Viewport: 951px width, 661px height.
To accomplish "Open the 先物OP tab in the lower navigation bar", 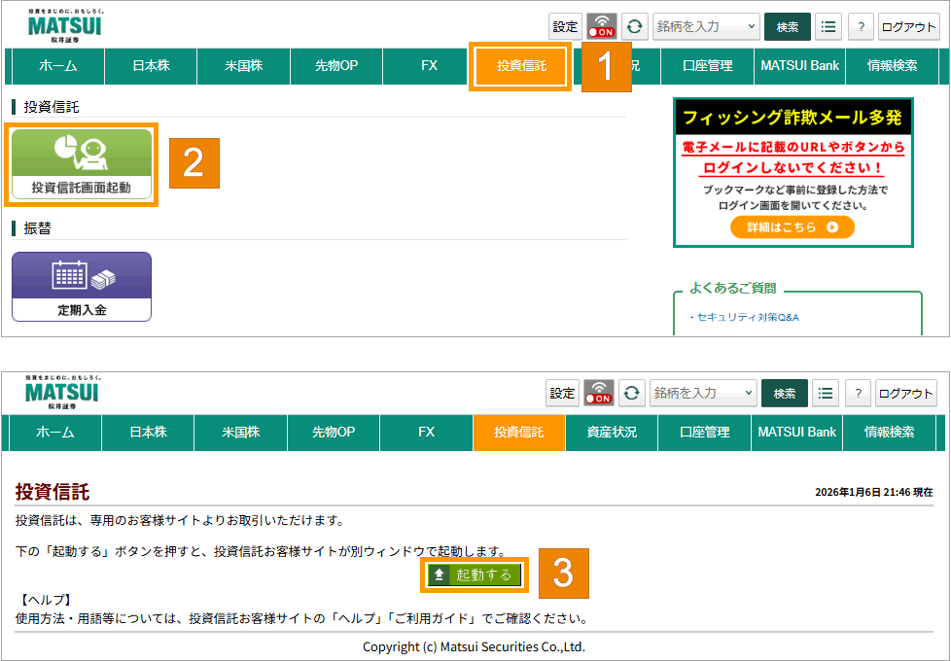I will tap(335, 433).
